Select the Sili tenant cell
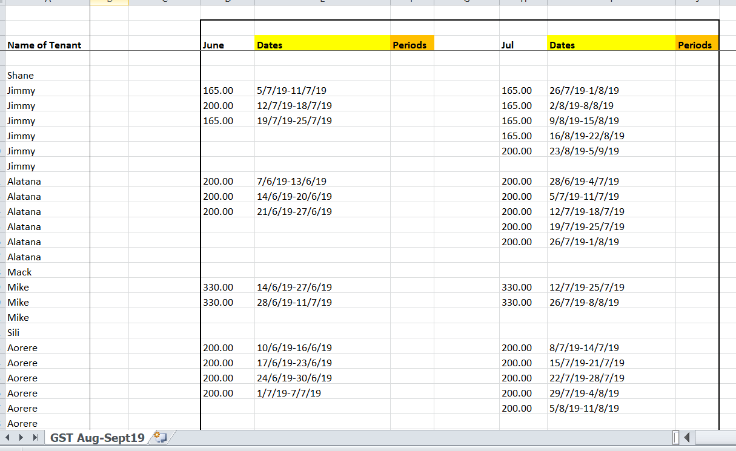This screenshot has width=736, height=451. point(47,331)
